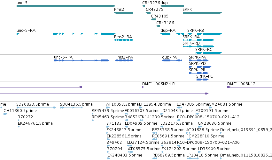Select the Pms2-PA protein label
Viewport: 272px width, 160px height.
124,57
